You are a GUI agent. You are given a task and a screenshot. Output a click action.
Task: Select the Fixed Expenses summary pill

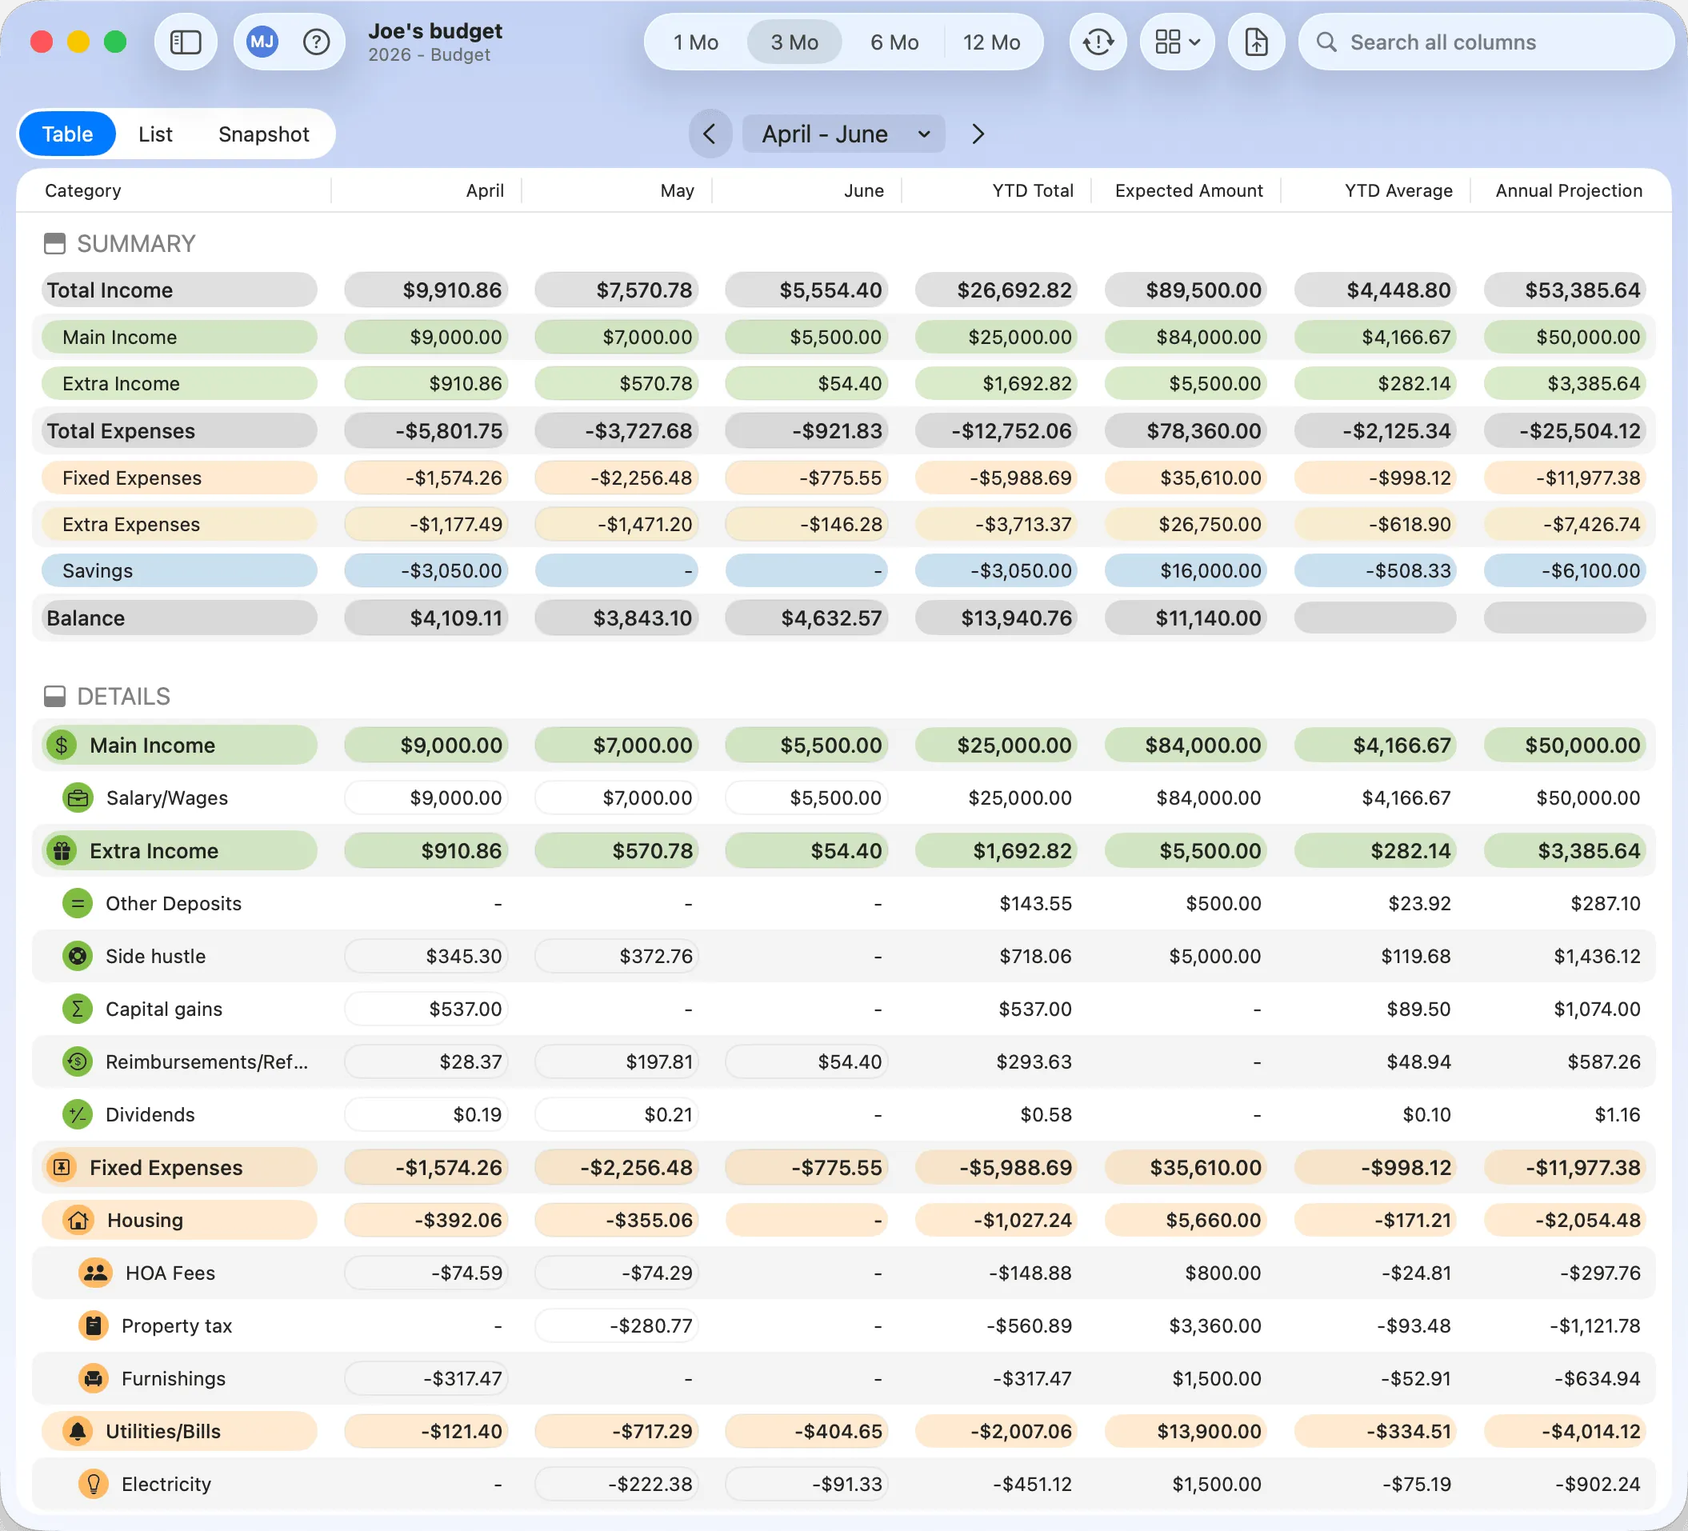click(179, 478)
